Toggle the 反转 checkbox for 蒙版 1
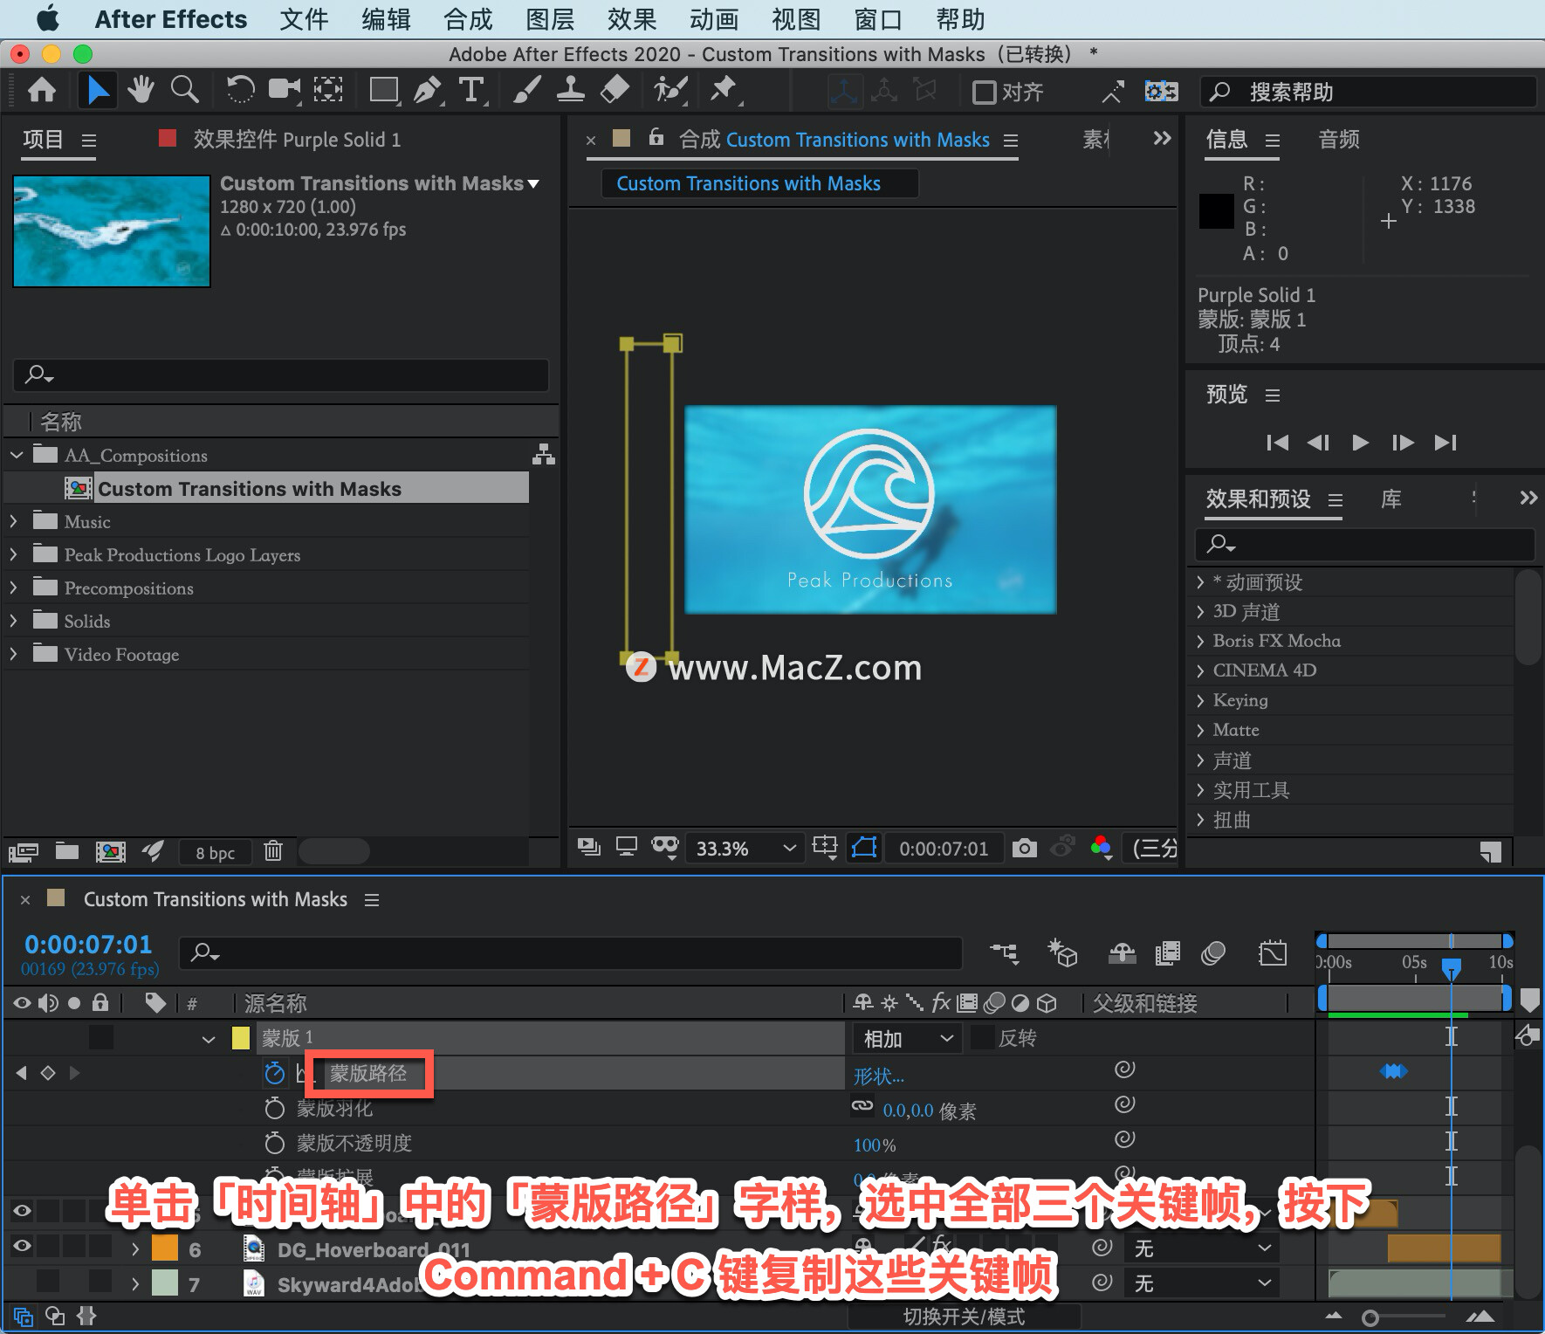The image size is (1545, 1334). point(984,1038)
